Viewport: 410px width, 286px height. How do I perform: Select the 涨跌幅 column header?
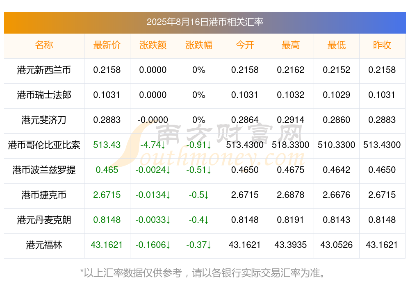click(x=199, y=45)
